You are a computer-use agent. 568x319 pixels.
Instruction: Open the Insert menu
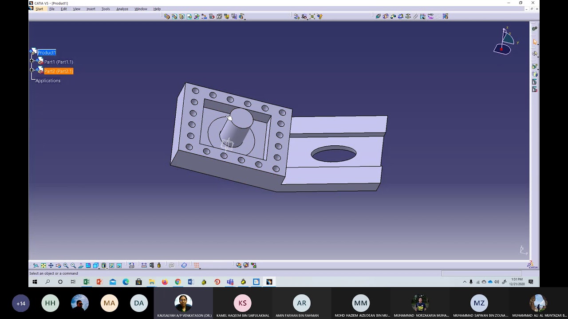pos(91,9)
